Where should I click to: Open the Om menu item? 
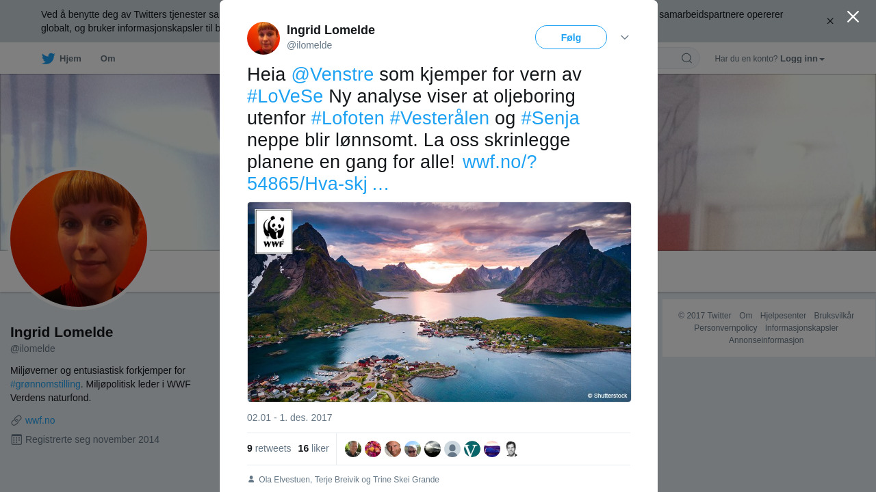click(x=107, y=59)
